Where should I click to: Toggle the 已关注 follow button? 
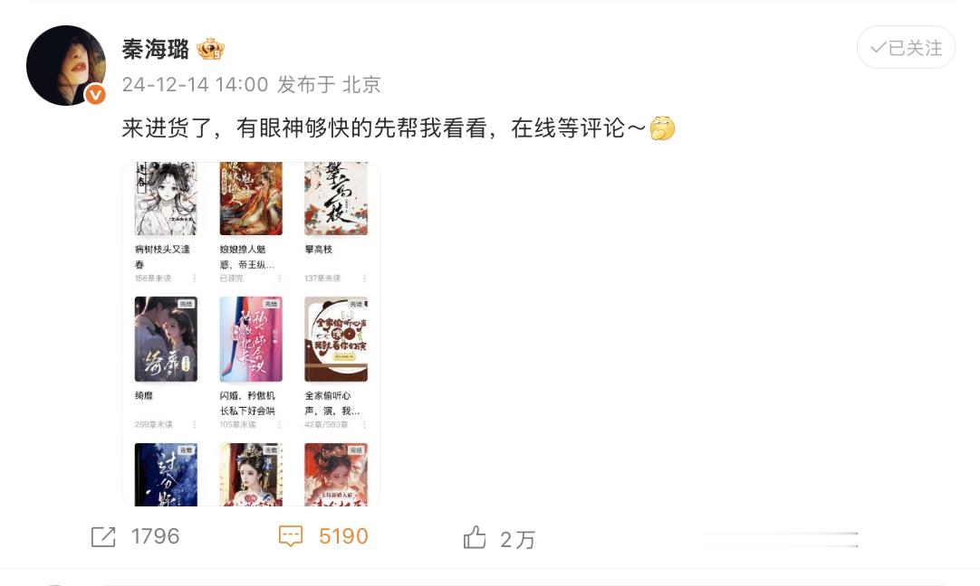point(906,47)
